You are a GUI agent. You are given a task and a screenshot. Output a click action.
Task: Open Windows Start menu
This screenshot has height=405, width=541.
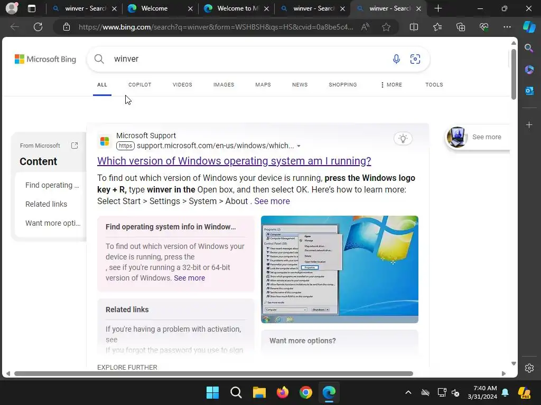212,392
